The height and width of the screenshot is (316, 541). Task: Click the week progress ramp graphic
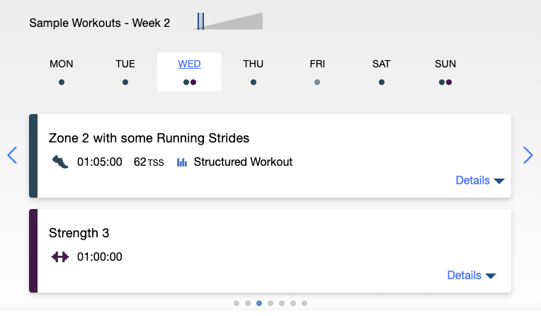pos(229,21)
